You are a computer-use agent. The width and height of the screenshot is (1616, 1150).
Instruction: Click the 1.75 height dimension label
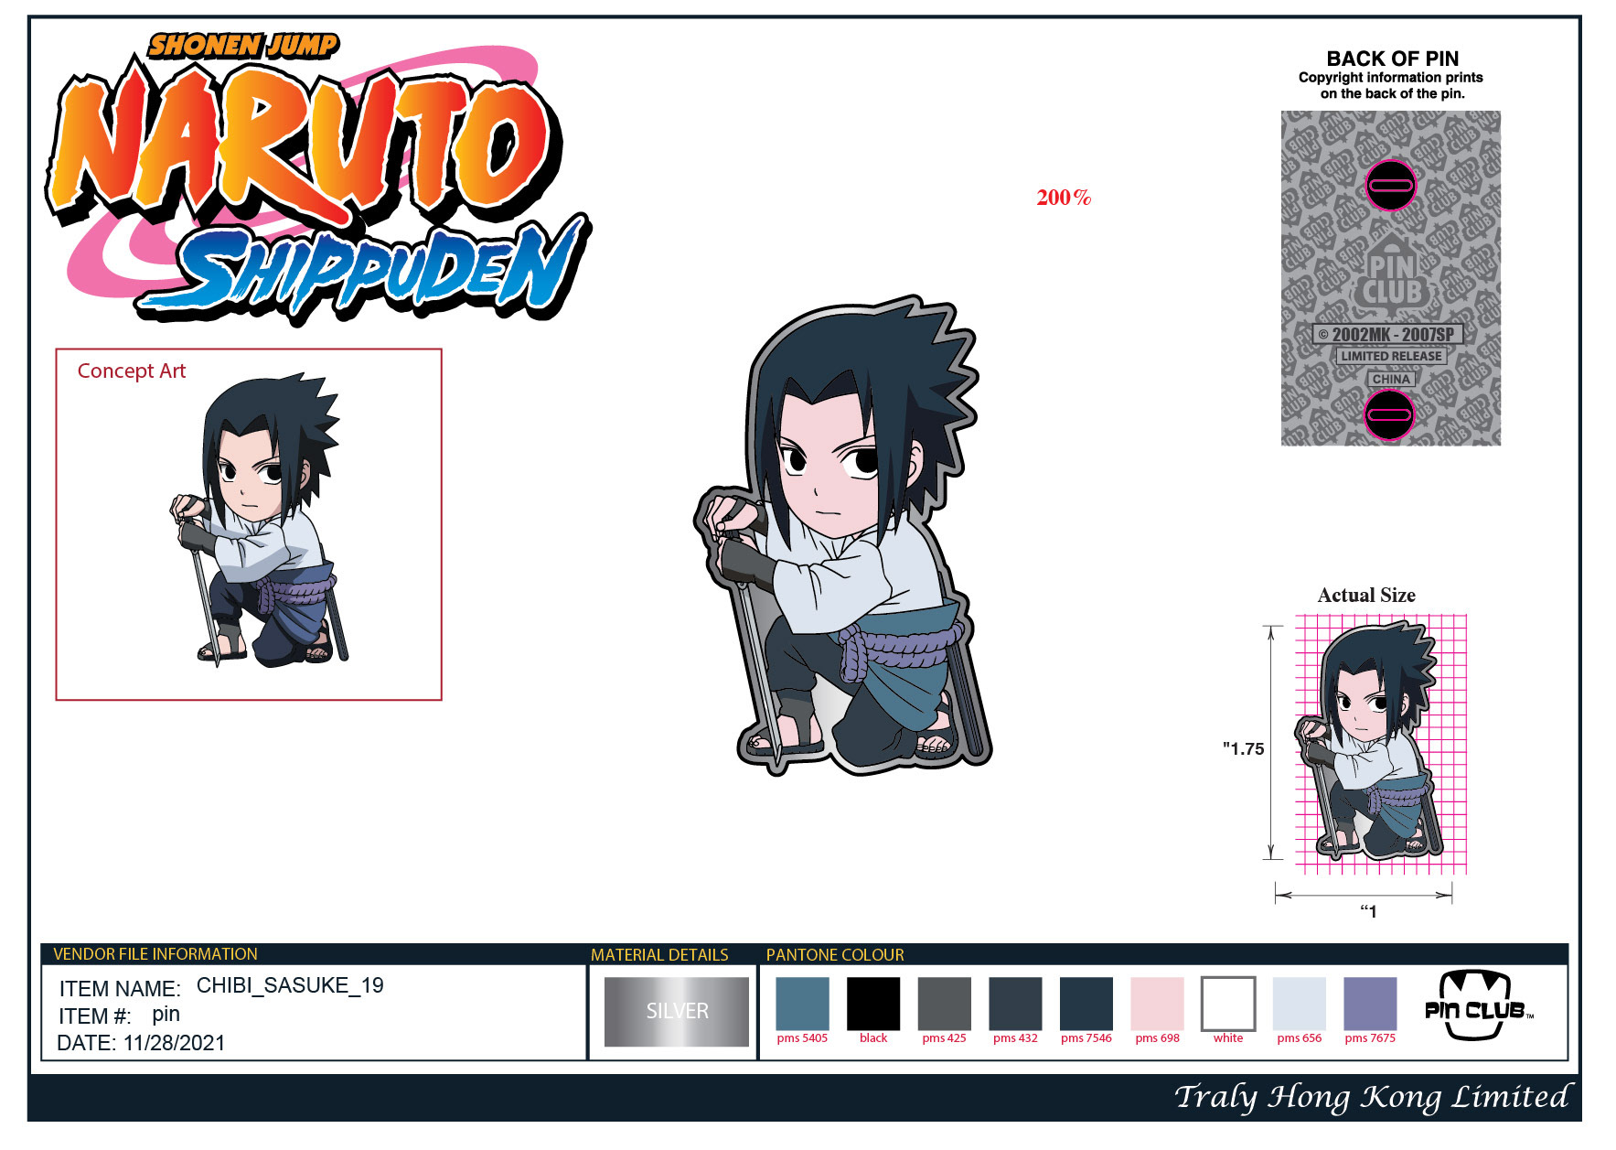click(x=1244, y=748)
